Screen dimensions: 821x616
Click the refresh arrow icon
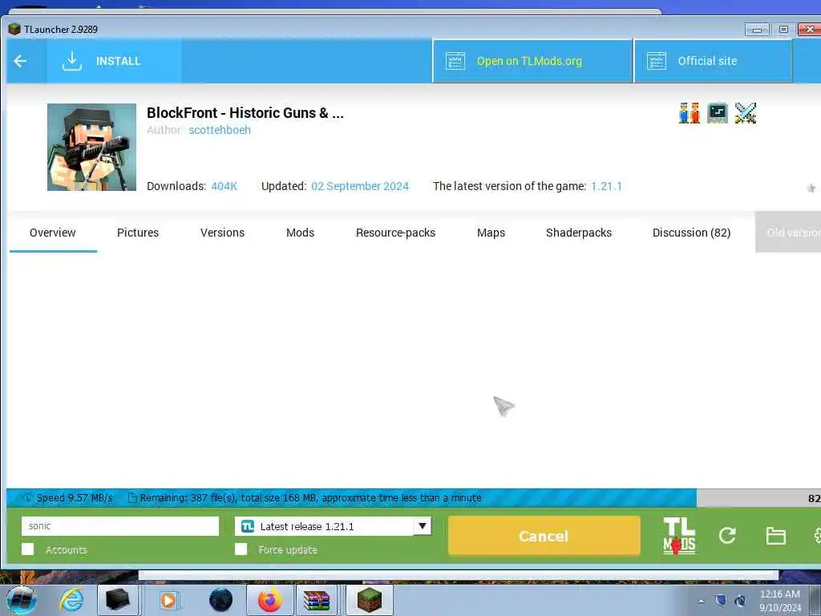pos(727,535)
